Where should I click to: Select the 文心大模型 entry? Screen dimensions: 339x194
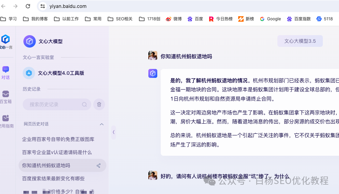click(x=43, y=41)
